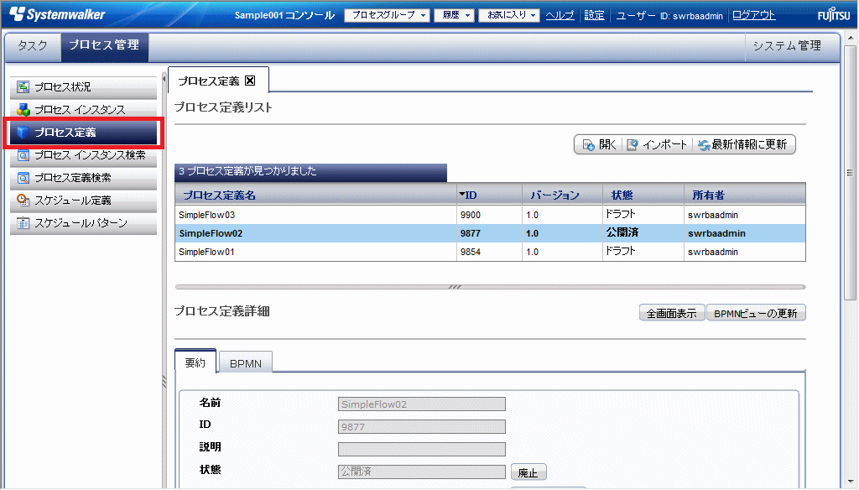Click 最新情報に更新 button label
Viewport: 859px width, 490px height.
click(749, 144)
